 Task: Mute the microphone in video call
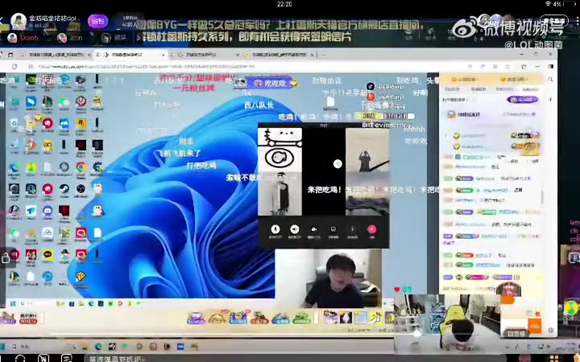275,228
